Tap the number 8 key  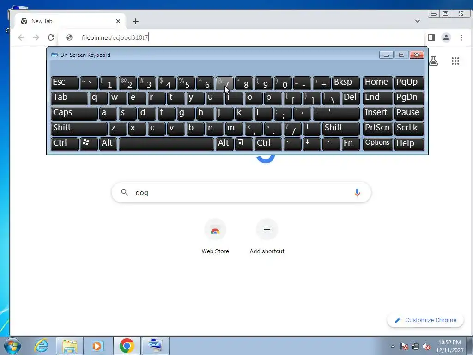click(x=244, y=83)
